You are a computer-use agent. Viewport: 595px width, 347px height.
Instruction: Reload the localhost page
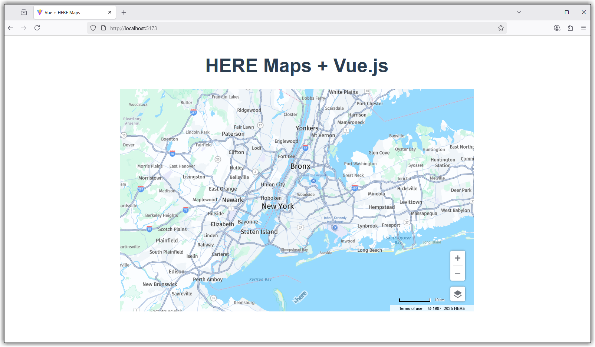tap(37, 28)
